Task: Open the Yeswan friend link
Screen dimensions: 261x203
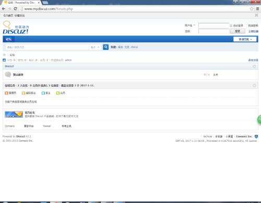Action: tap(47, 126)
